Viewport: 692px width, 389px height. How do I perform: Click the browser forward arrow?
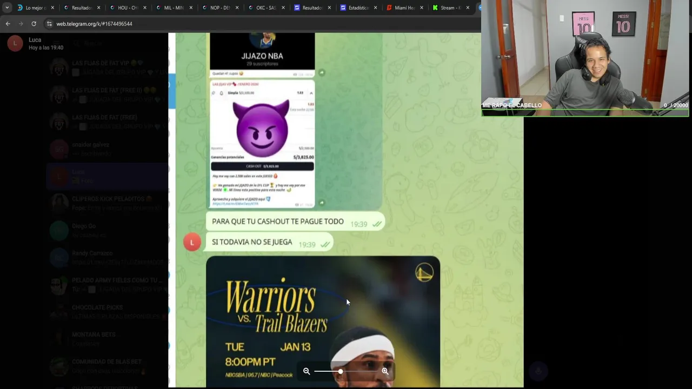click(21, 24)
